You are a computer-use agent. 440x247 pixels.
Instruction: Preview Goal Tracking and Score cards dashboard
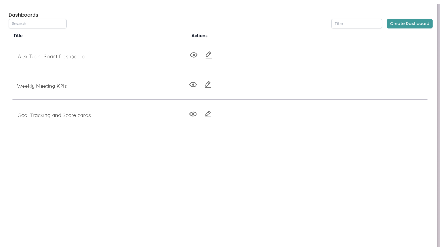click(x=193, y=114)
